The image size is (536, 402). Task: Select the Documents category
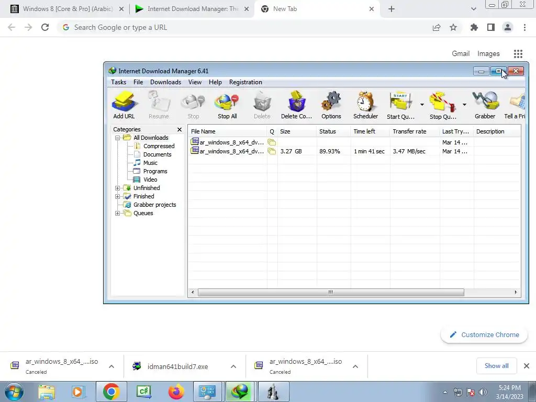[x=157, y=154]
